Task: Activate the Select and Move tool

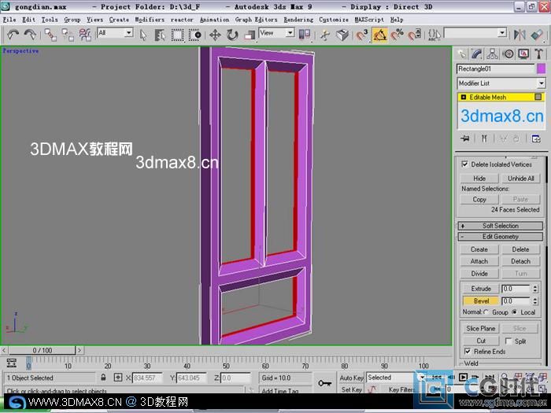Action: pyautogui.click(x=215, y=35)
